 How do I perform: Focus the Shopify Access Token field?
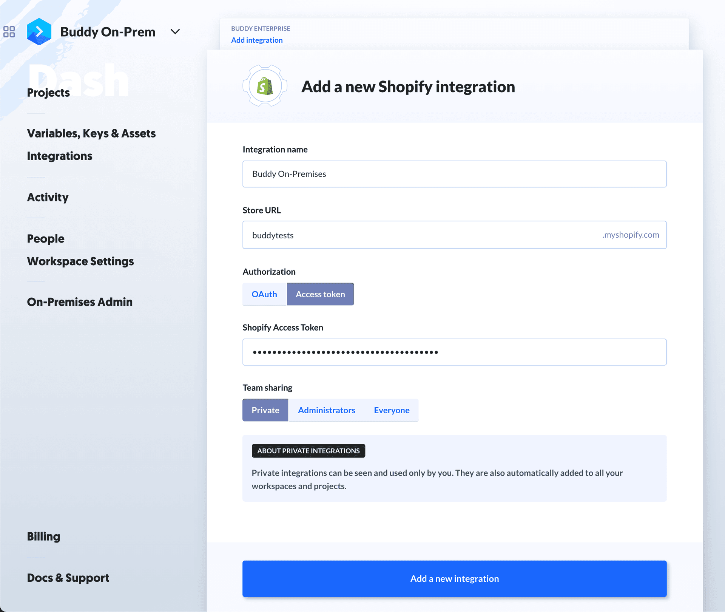click(x=454, y=352)
